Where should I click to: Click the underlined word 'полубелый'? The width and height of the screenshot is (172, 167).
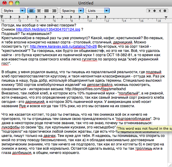pos(129,93)
